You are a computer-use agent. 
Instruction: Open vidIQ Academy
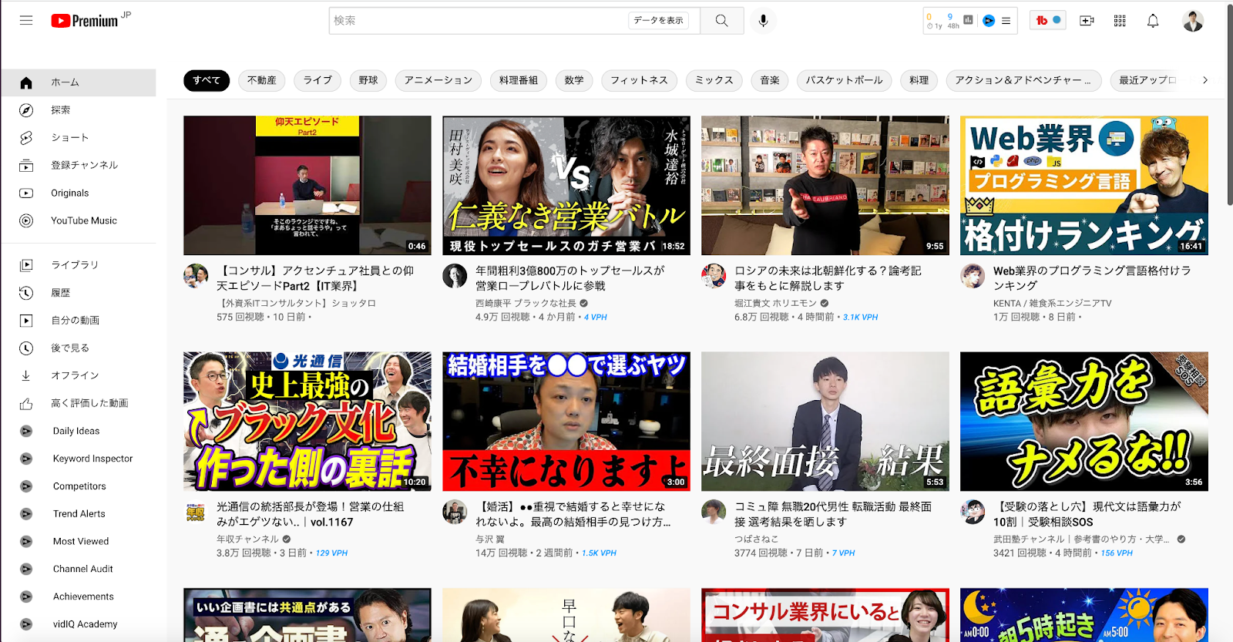(x=78, y=624)
